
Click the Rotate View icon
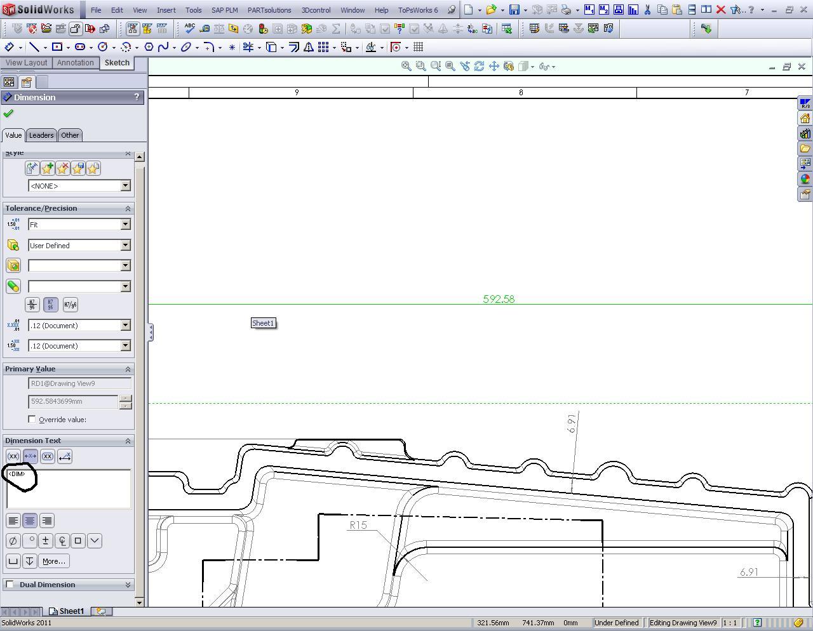(x=479, y=66)
